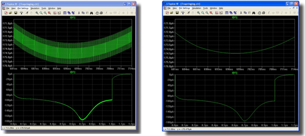The width and height of the screenshot is (305, 136).
Task: Click Zoom to Fit icon in right window
Action: pyautogui.click(x=211, y=13)
